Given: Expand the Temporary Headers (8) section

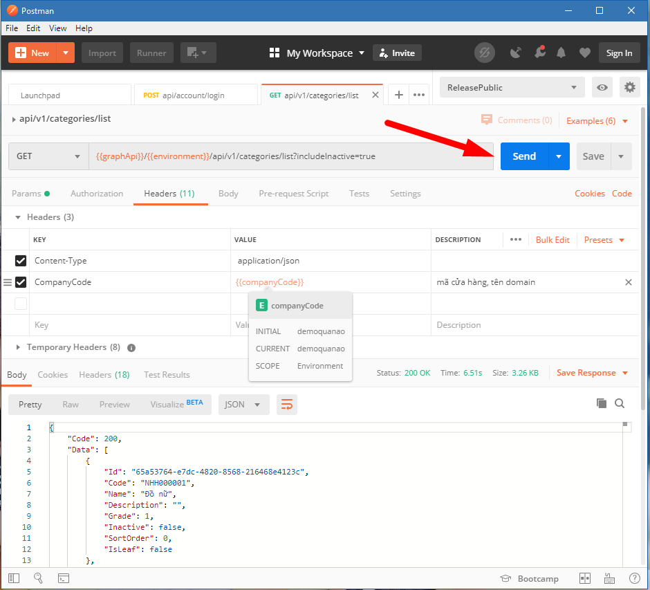Looking at the screenshot, I should point(18,347).
